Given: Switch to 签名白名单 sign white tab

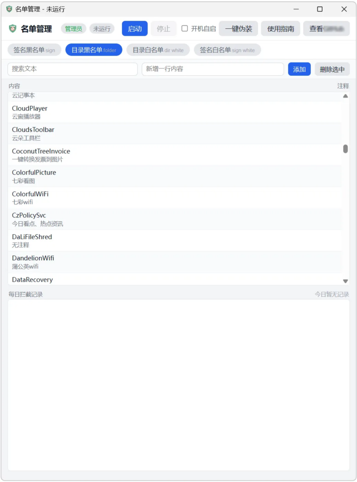Looking at the screenshot, I should [227, 50].
